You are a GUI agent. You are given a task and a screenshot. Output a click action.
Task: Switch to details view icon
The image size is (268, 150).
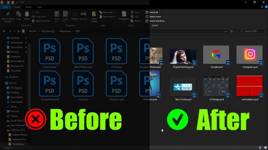click(261, 148)
